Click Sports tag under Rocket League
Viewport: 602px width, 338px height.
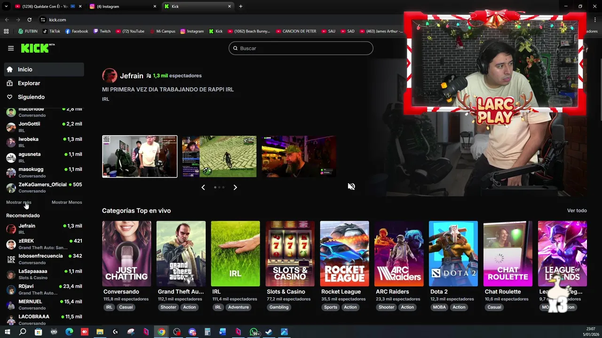(x=331, y=307)
